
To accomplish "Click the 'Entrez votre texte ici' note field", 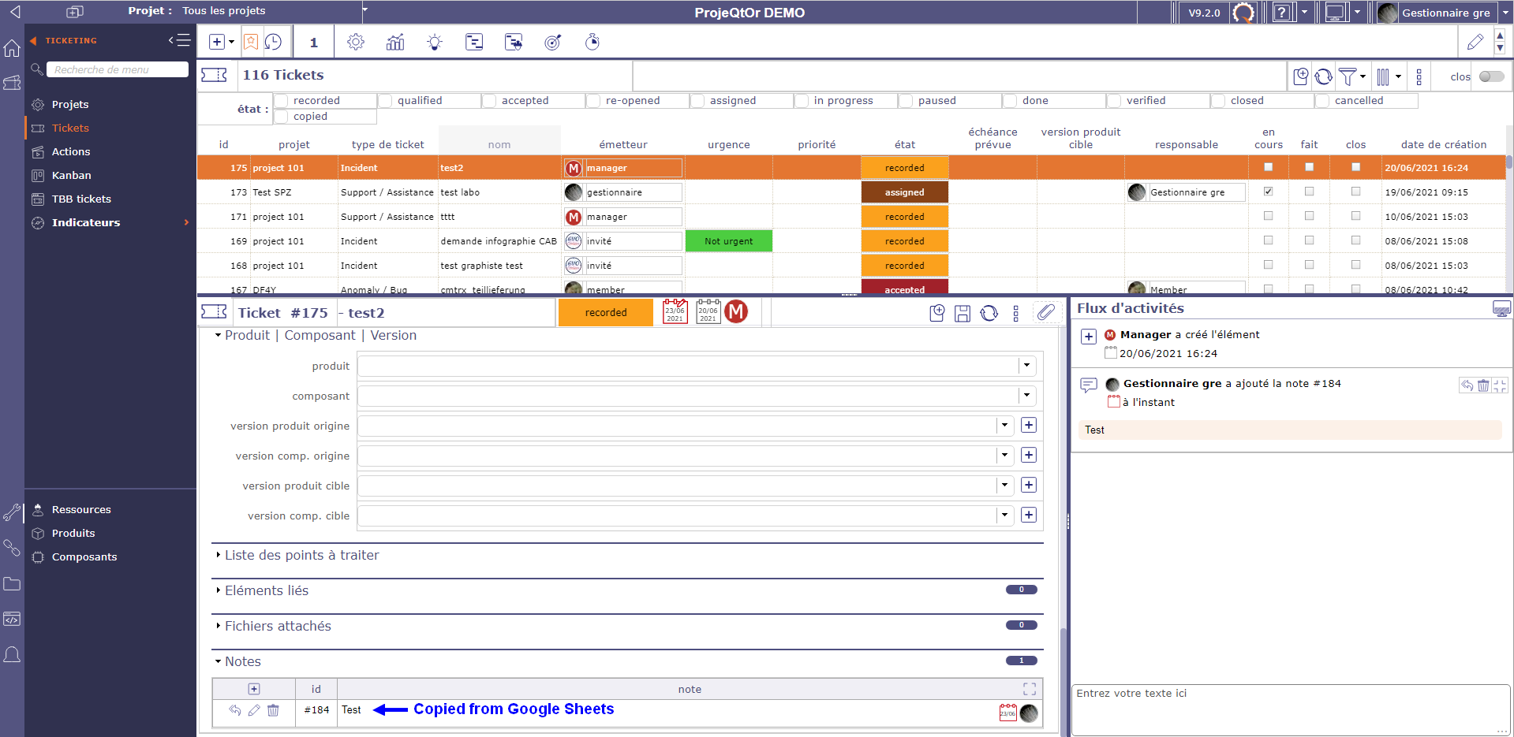I will 1290,709.
